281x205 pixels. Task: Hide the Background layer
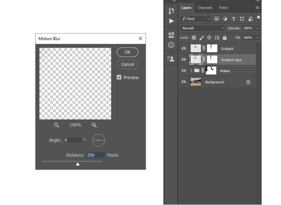pyautogui.click(x=184, y=82)
